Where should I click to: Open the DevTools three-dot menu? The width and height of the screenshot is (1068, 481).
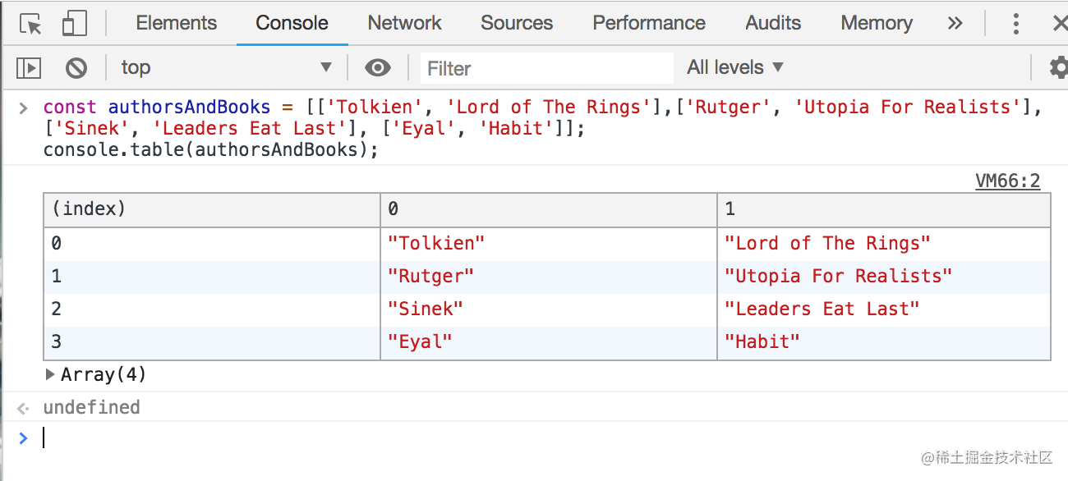pyautogui.click(x=1016, y=24)
